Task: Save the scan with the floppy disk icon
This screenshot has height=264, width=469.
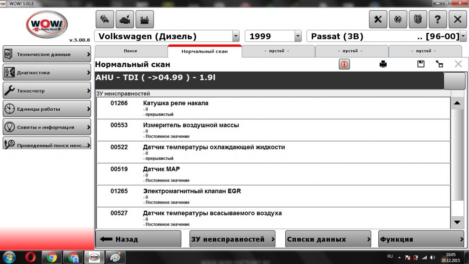Action: tap(421, 64)
